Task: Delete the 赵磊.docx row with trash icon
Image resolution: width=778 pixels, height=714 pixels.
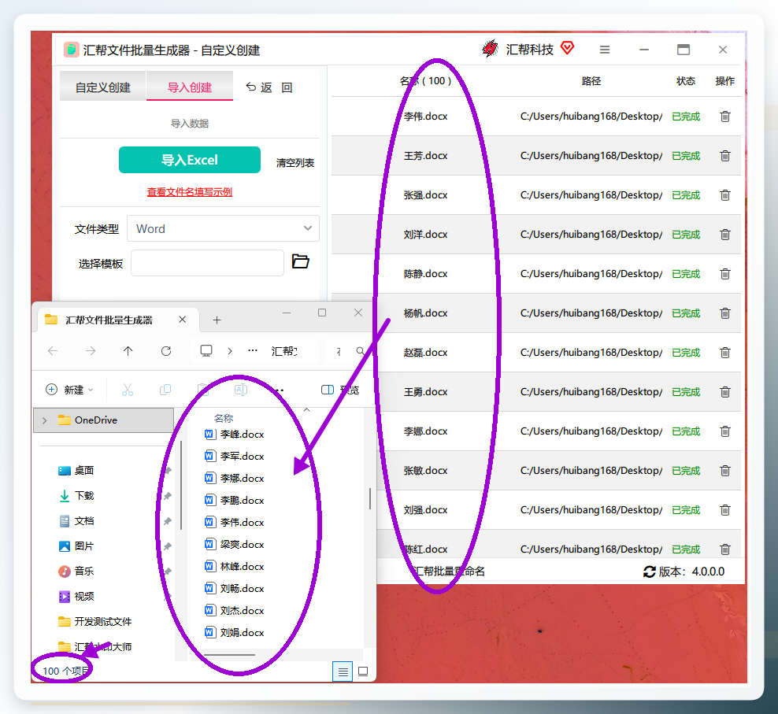Action: 725,353
